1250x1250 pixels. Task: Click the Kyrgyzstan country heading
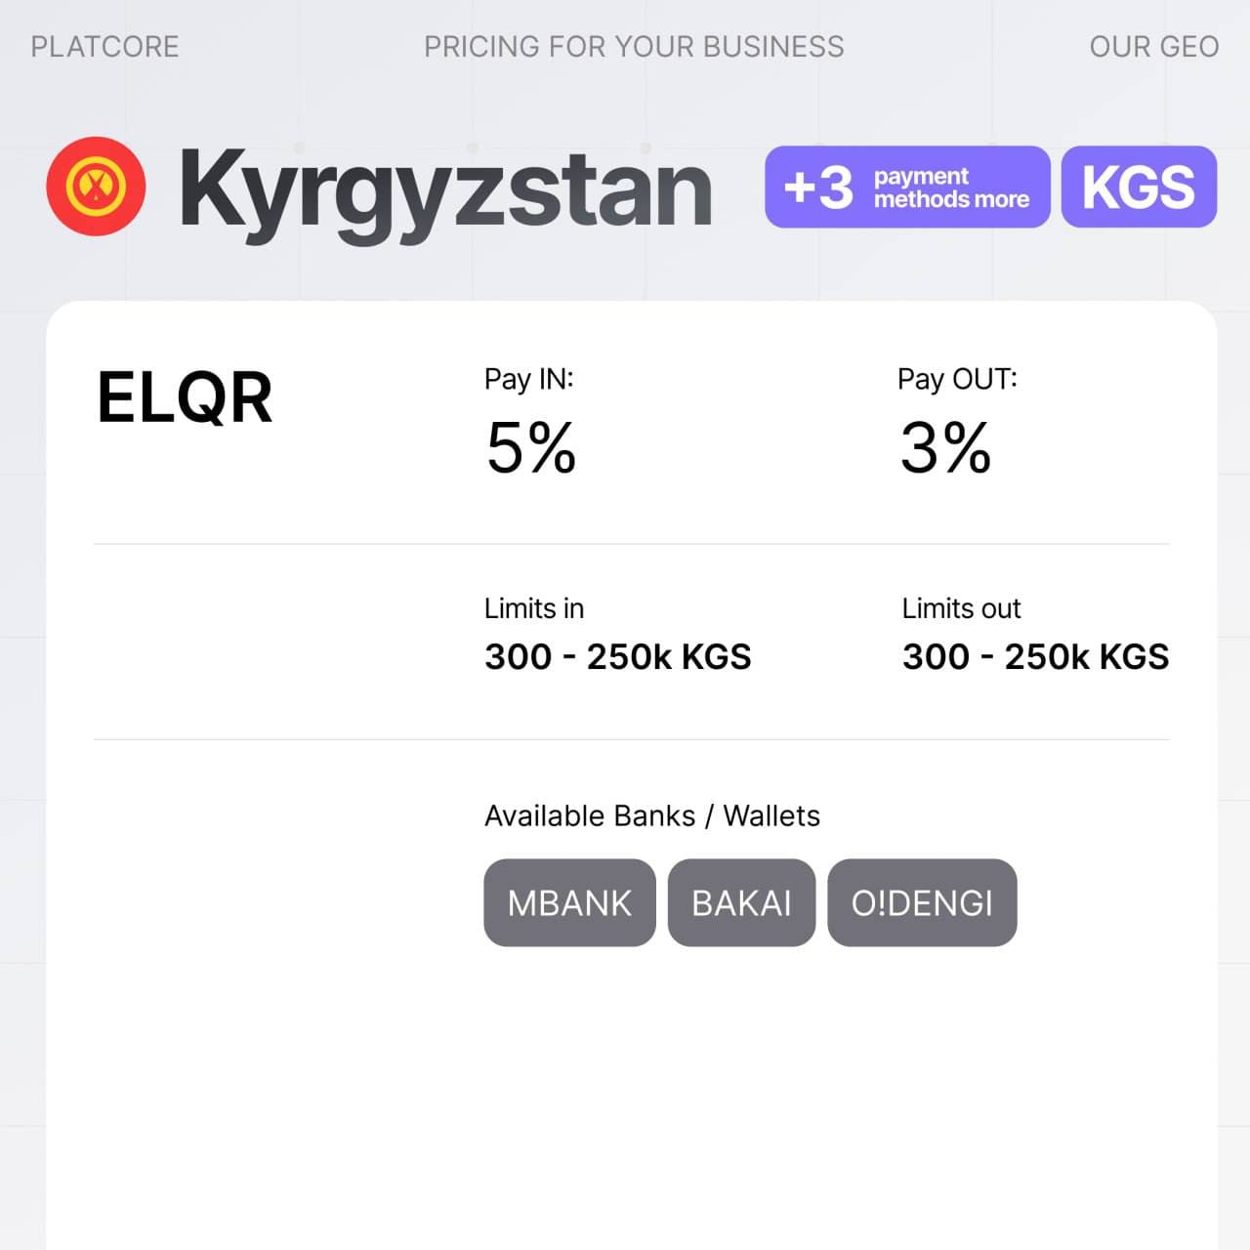[445, 188]
